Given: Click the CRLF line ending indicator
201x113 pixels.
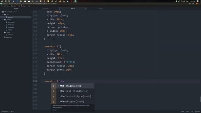Looking at the screenshot, I should [182, 112].
